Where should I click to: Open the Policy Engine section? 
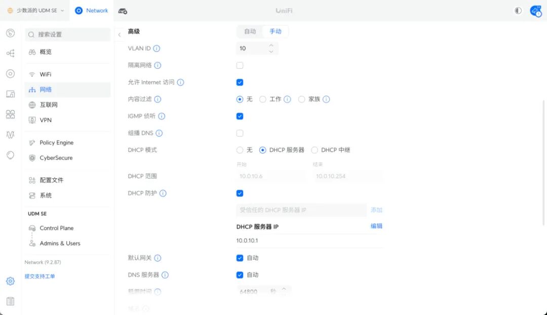[68, 143]
